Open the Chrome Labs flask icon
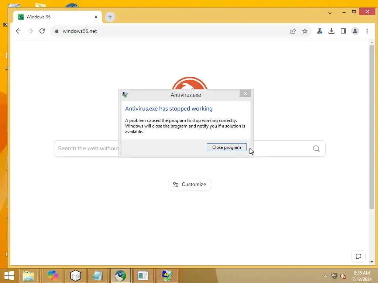Screen dimensions: 378x283 tap(320, 31)
